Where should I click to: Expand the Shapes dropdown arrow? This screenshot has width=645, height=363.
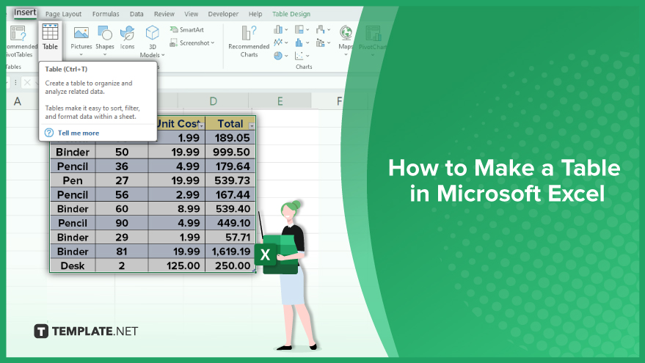[x=105, y=55]
